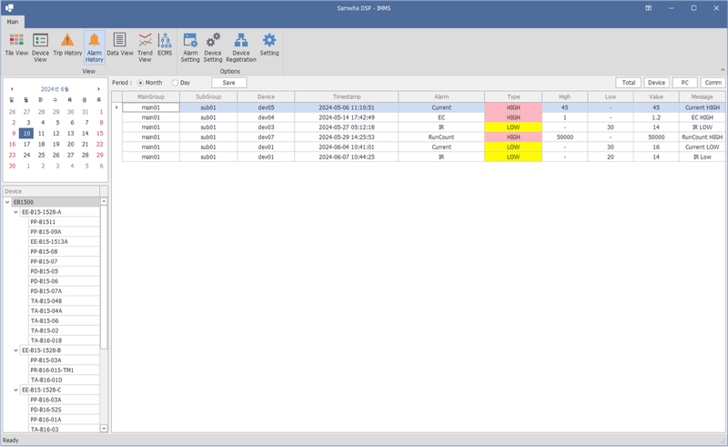Sort by the Alarm column header

click(441, 97)
